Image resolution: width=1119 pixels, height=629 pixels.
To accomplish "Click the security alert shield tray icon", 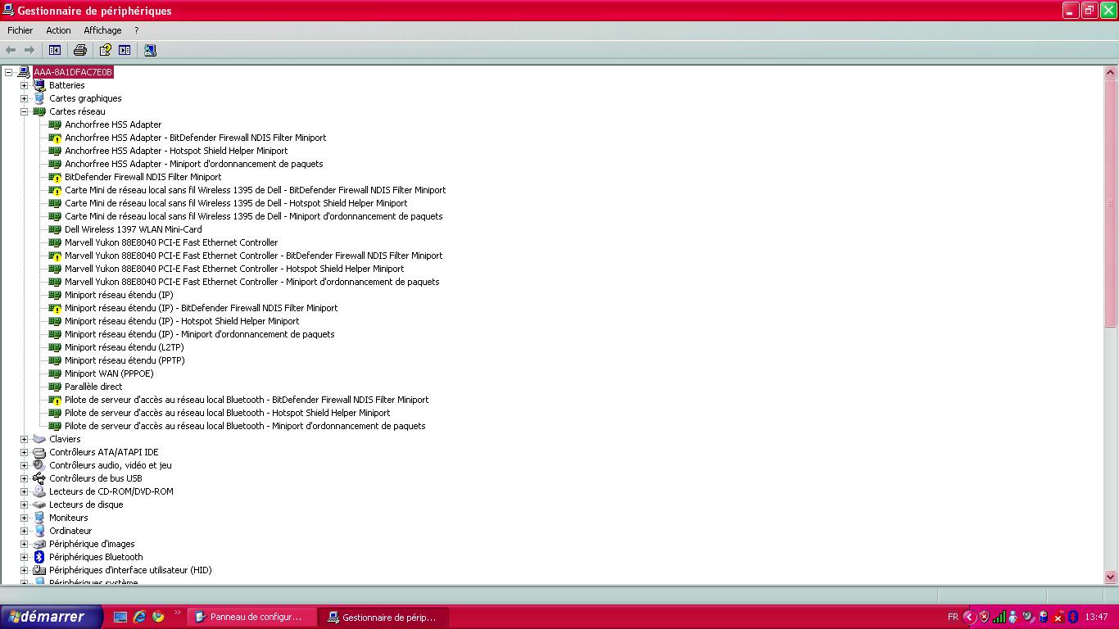I will pyautogui.click(x=984, y=617).
